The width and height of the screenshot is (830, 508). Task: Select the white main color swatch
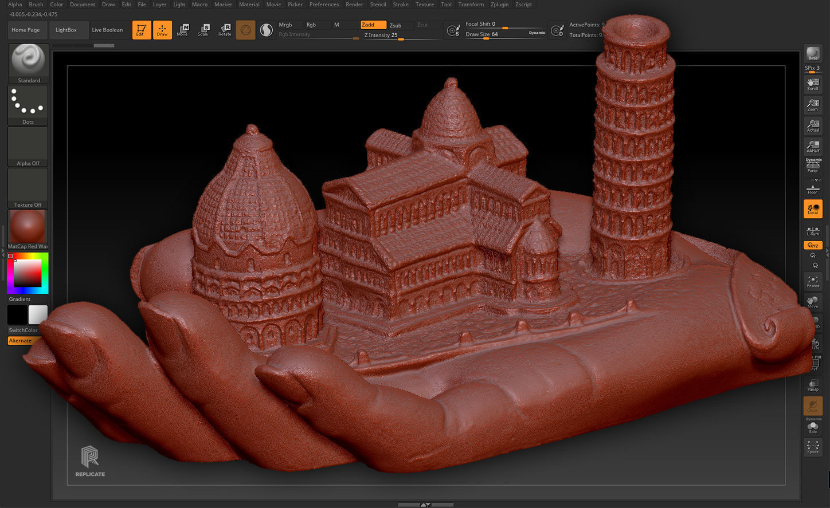click(38, 315)
